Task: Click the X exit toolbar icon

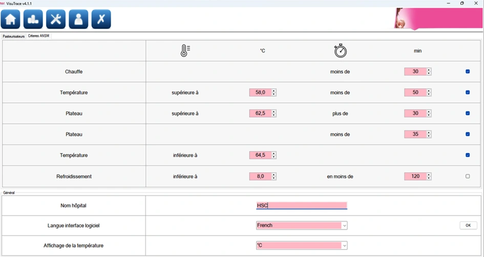Action: [101, 19]
